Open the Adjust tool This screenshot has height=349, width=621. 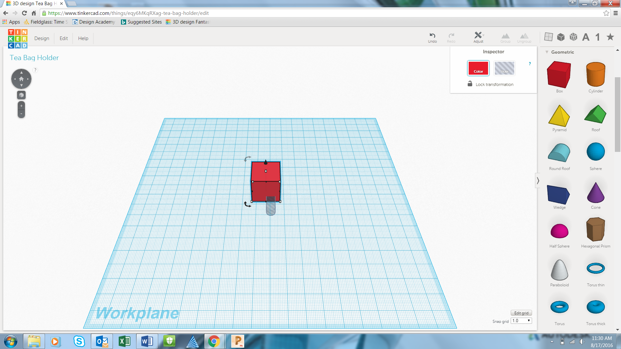click(478, 36)
